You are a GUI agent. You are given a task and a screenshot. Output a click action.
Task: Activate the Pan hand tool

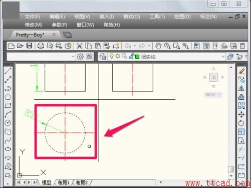pos(158,46)
